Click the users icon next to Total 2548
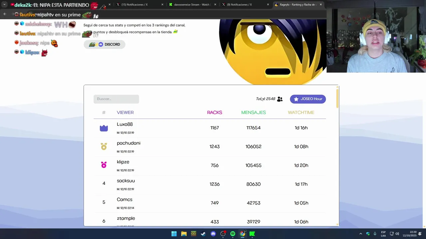Viewport: 426px width, 239px height. click(280, 99)
